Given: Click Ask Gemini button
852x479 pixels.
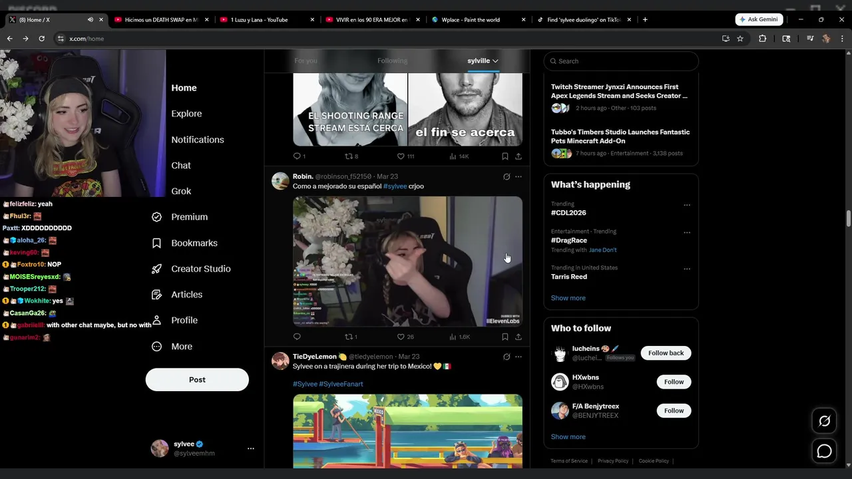Looking at the screenshot, I should pyautogui.click(x=759, y=20).
